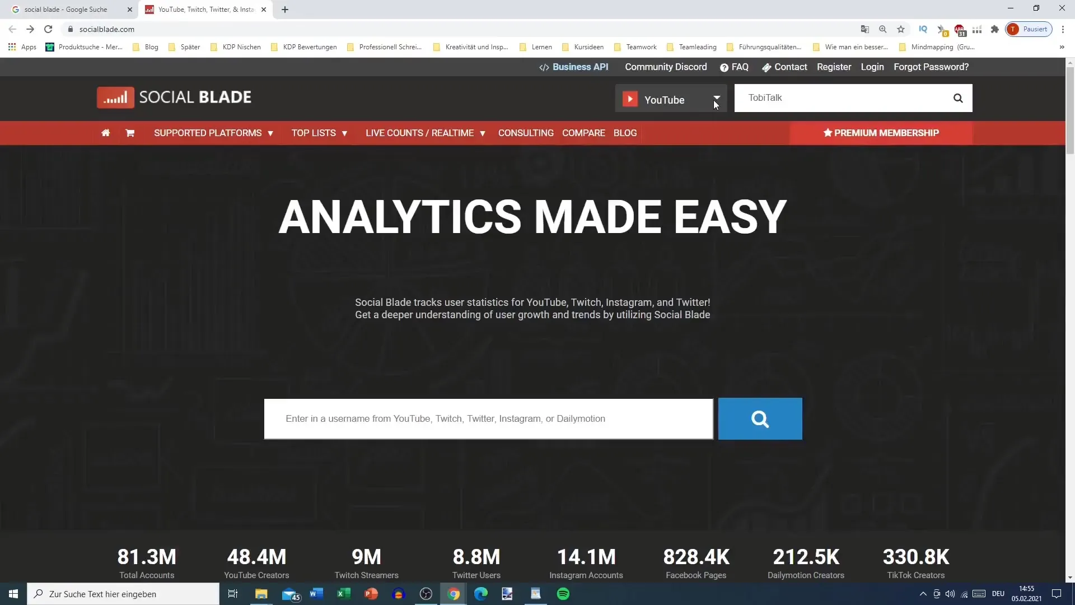Expand Live Counts / Realtime menu

[x=425, y=133]
